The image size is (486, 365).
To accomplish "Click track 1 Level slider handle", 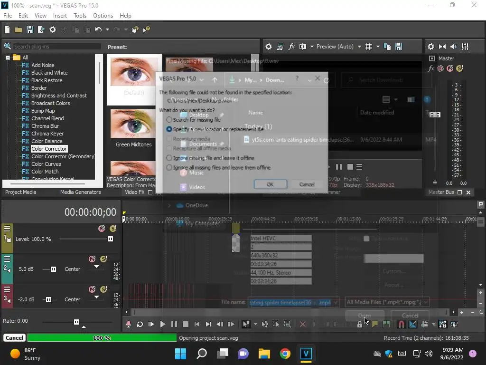I will point(110,239).
